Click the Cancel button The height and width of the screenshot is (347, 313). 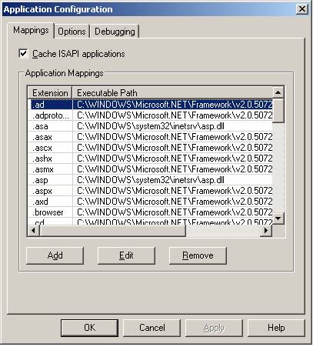152,328
